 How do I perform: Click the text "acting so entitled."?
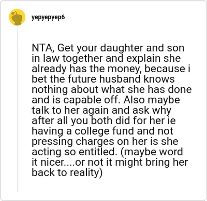73,152
